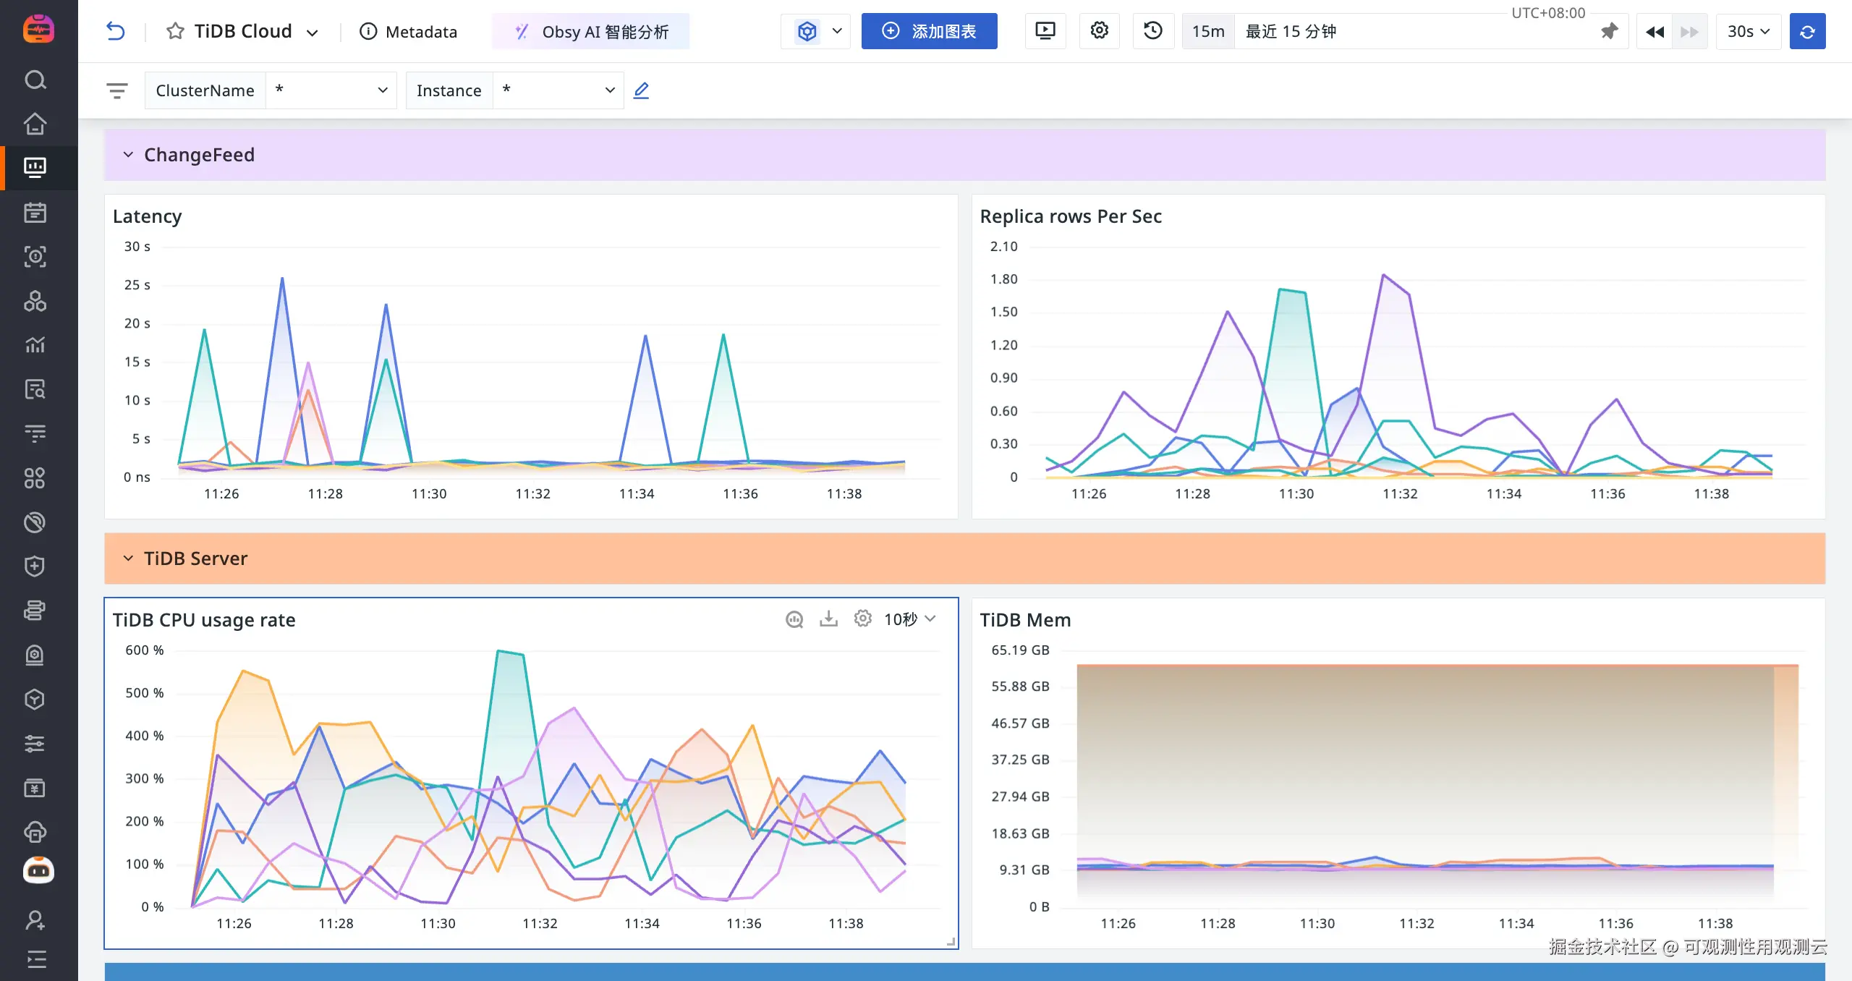Screen dimensions: 1852x981
Task: Click the back arrow icon
Action: 116,31
